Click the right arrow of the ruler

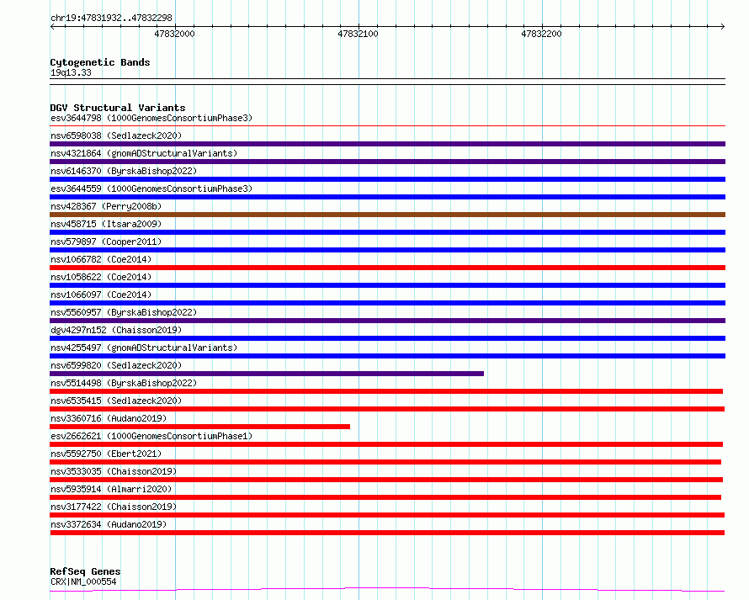[x=723, y=26]
